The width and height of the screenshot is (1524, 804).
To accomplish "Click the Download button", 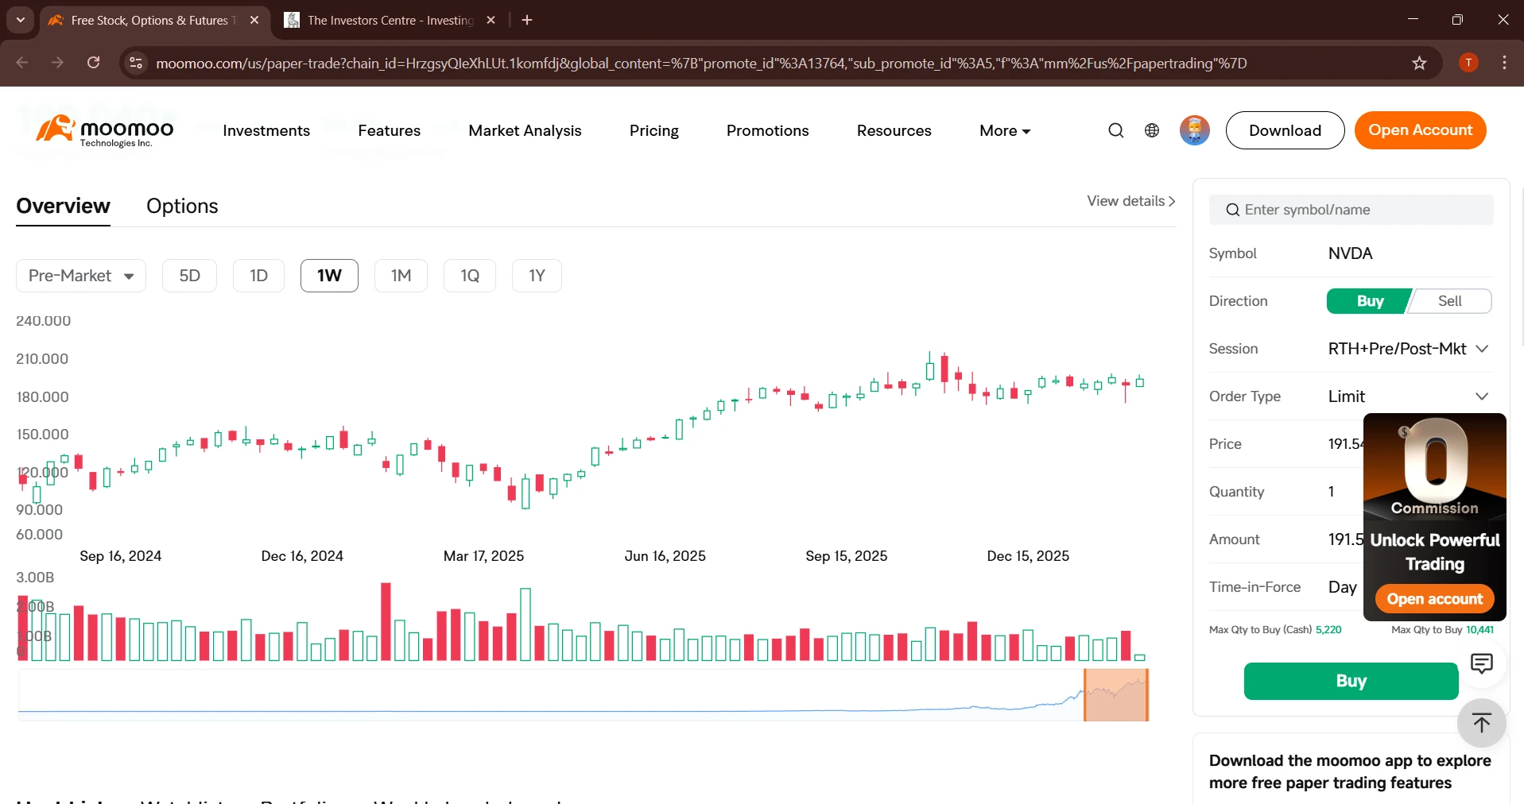I will (1285, 130).
